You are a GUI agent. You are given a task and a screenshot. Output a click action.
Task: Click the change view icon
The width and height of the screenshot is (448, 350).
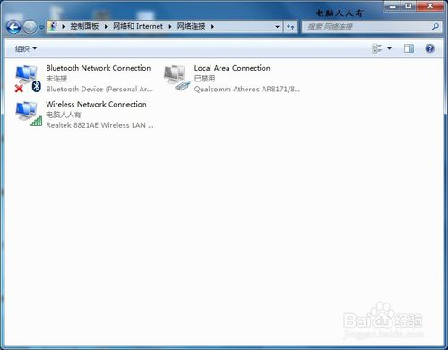[x=377, y=48]
